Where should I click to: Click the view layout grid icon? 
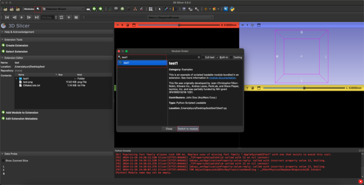pos(150,9)
